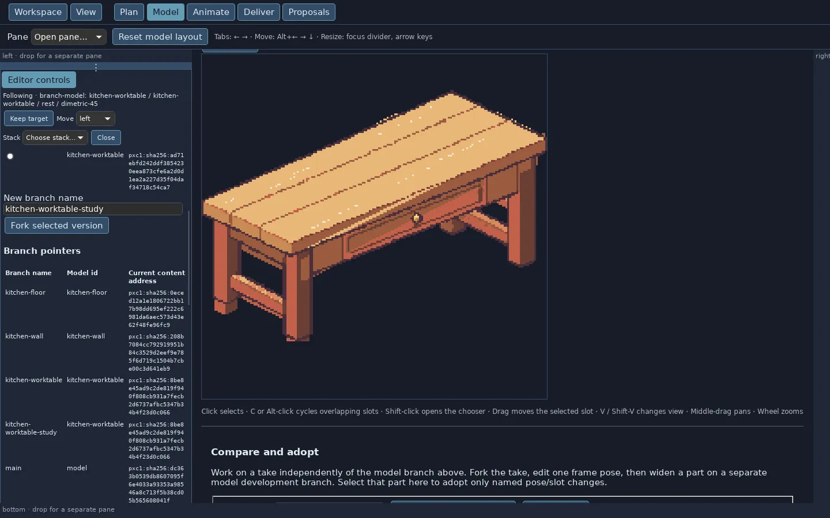Click the Compare and adopt heading
This screenshot has height=518, width=830.
tap(265, 452)
